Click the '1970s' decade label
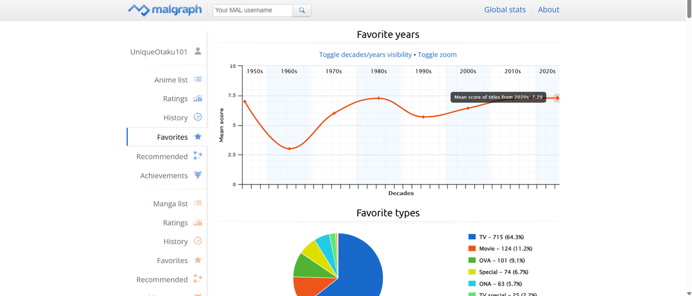The width and height of the screenshot is (692, 296). pos(334,71)
